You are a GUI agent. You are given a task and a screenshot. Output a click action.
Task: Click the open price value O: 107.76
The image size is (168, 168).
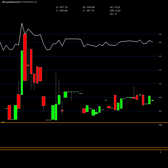62,7
